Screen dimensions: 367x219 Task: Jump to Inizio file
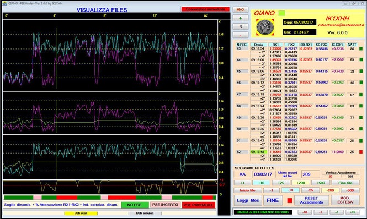tap(247, 190)
